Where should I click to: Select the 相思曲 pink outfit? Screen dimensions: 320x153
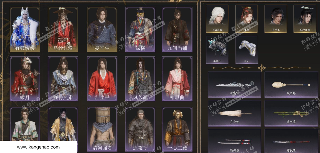[177, 79]
